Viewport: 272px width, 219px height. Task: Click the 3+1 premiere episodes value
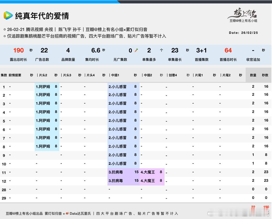click(x=201, y=50)
